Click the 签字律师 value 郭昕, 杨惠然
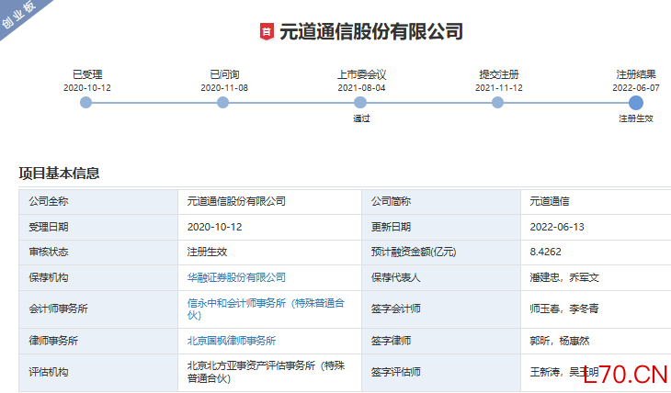Image resolution: width=671 pixels, height=393 pixels. coord(560,341)
